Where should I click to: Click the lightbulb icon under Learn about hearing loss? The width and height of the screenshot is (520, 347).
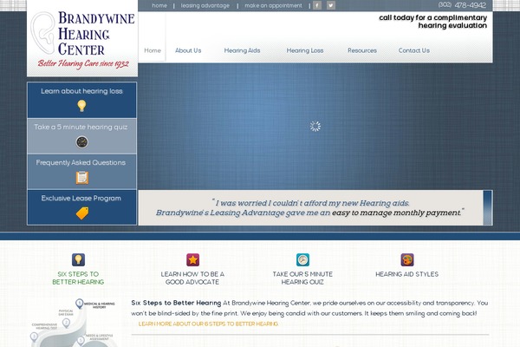coord(81,106)
